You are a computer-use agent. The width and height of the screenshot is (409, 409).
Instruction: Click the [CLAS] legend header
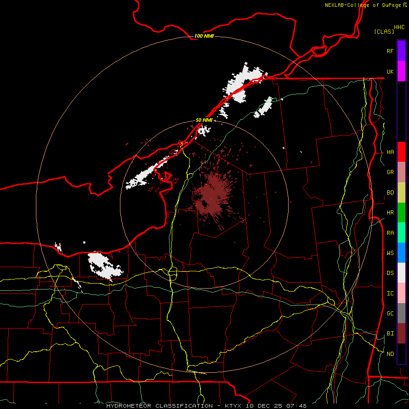(x=384, y=31)
